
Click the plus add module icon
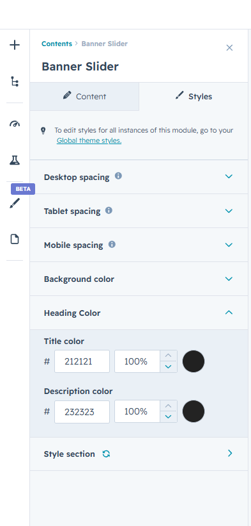click(15, 45)
